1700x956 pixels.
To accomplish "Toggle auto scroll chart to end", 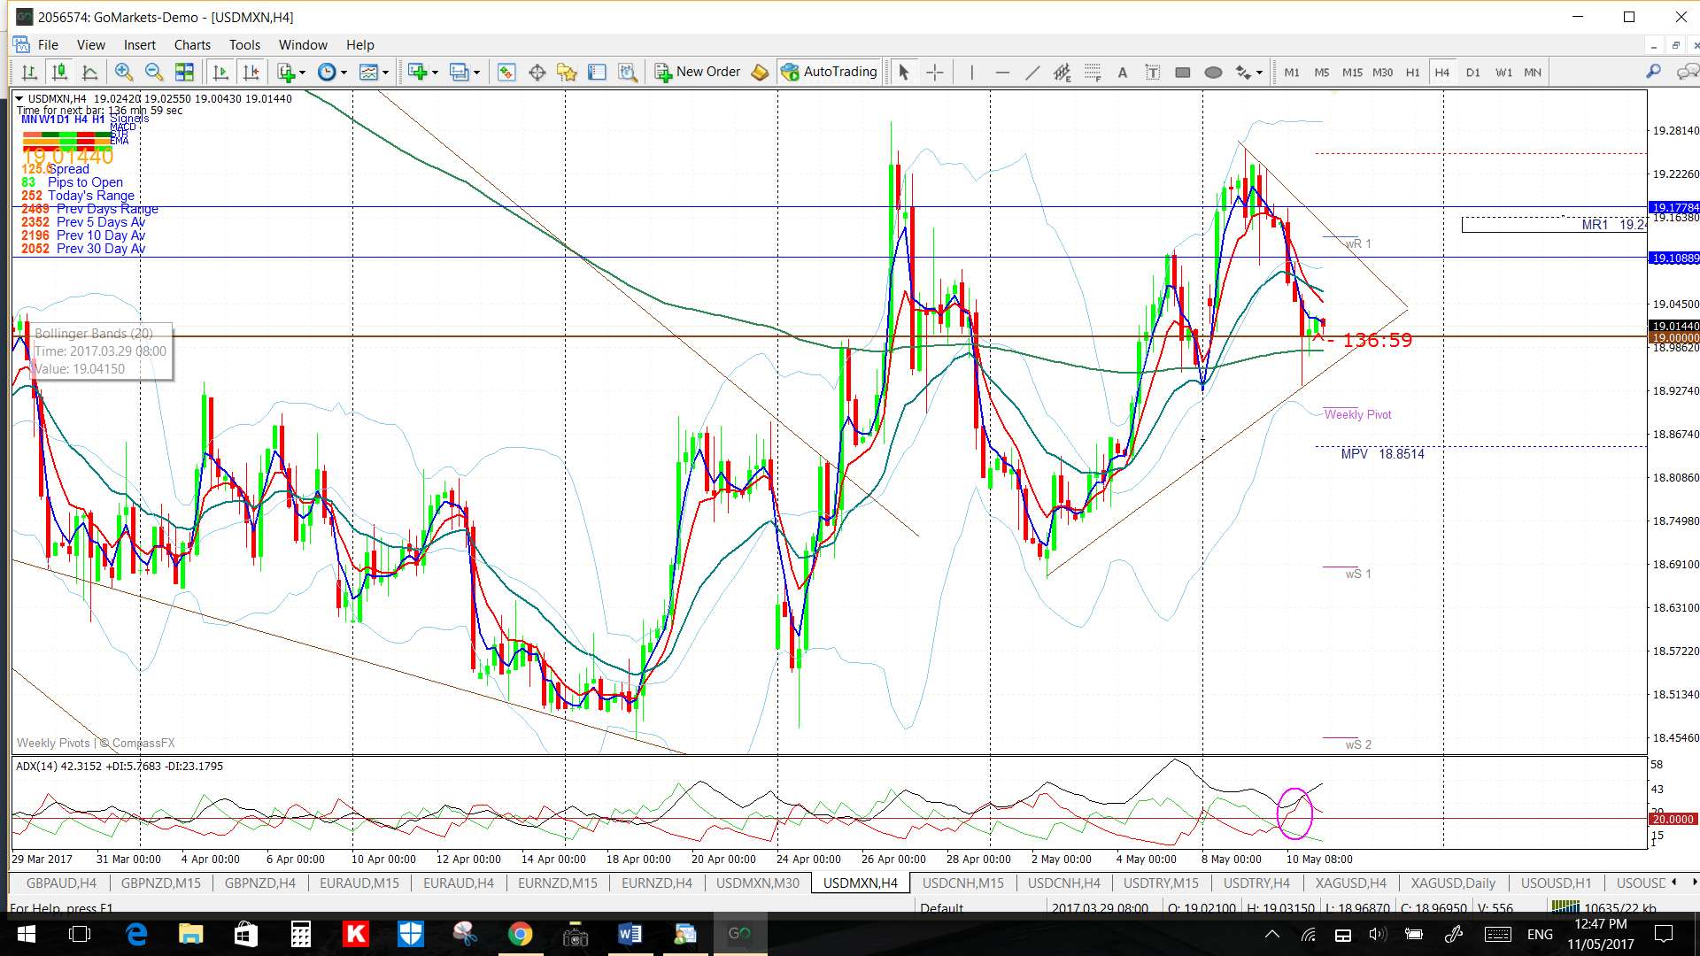I will click(x=220, y=73).
